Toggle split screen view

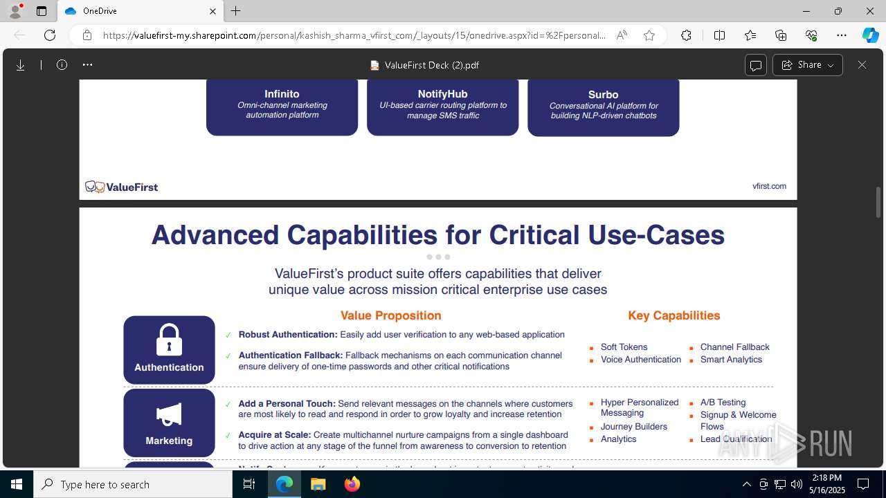pos(719,35)
